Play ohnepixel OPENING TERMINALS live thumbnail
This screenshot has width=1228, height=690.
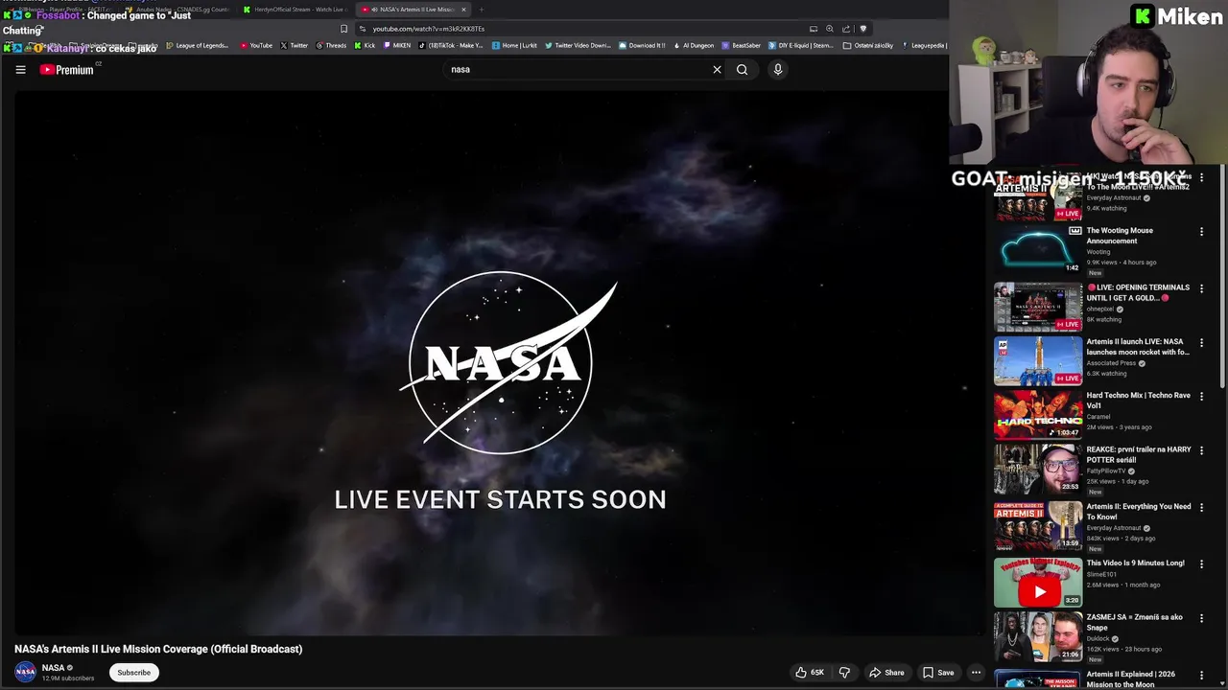pos(1038,307)
